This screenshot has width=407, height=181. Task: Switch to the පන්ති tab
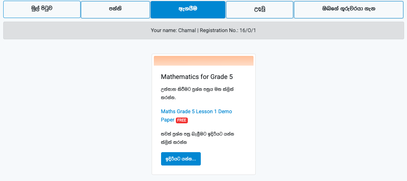click(115, 10)
